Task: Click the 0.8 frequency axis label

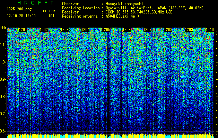Action: [x=3, y=97]
